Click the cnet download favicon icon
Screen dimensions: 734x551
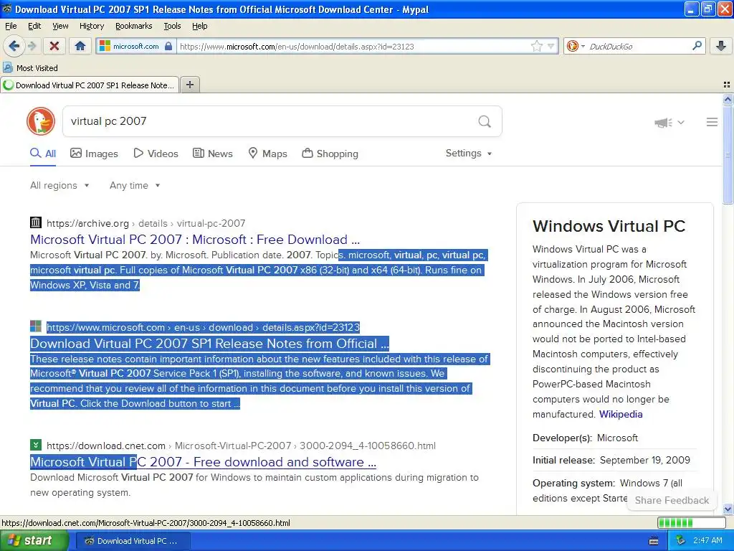coord(36,445)
